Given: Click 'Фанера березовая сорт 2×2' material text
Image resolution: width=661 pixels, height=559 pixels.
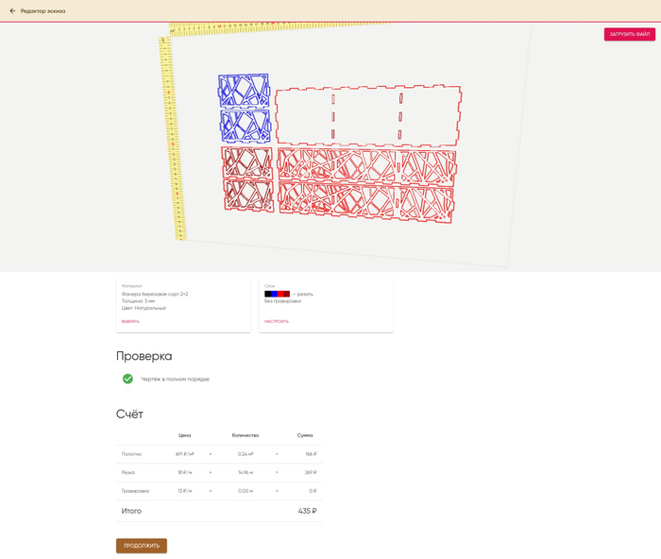Looking at the screenshot, I should [155, 294].
